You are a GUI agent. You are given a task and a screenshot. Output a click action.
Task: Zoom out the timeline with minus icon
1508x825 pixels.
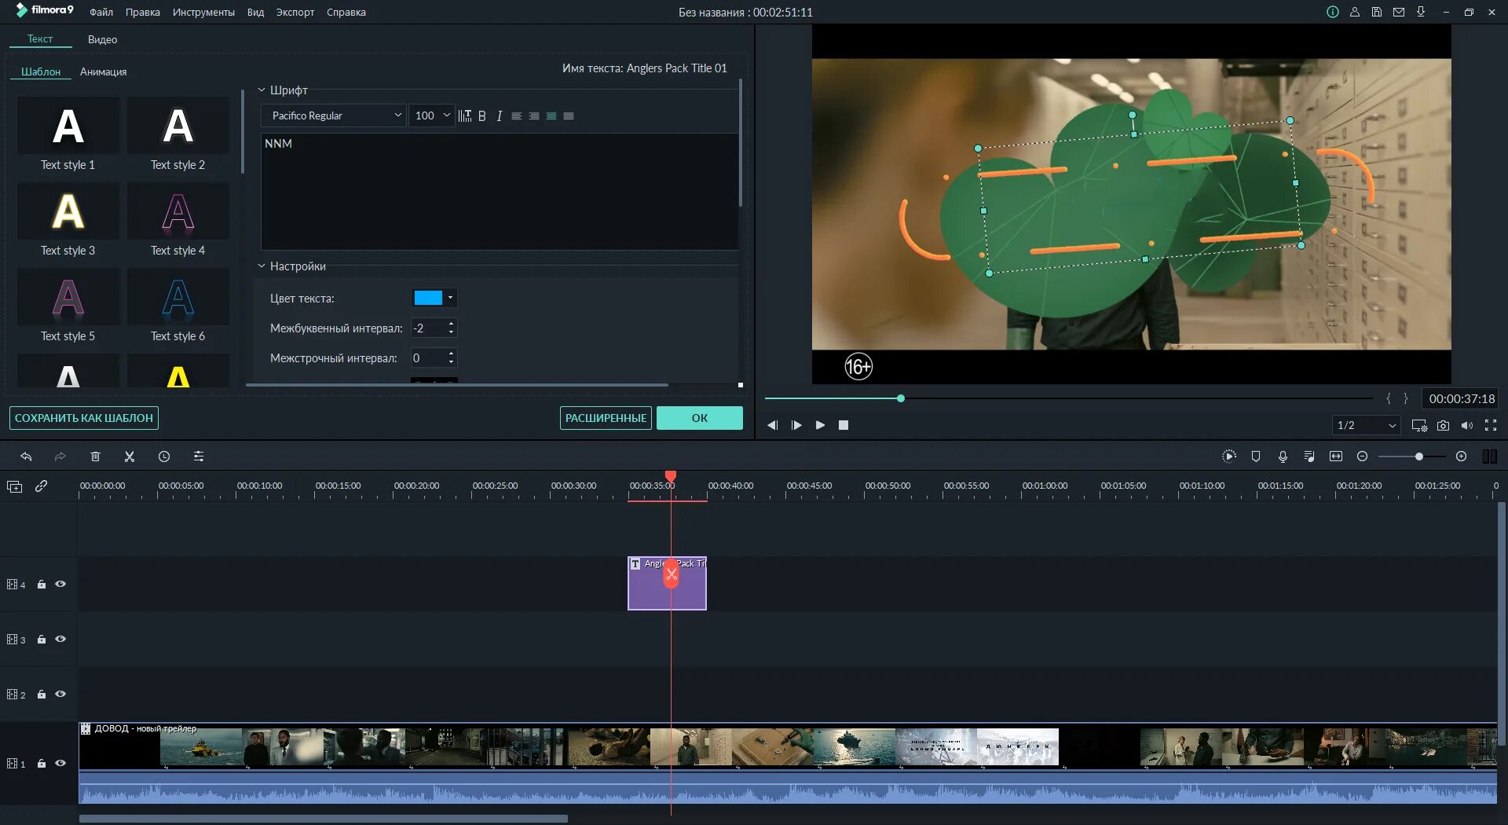tap(1363, 456)
